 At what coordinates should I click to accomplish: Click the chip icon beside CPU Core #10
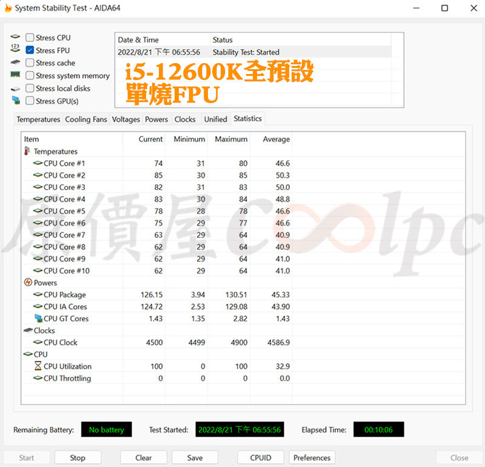click(38, 270)
